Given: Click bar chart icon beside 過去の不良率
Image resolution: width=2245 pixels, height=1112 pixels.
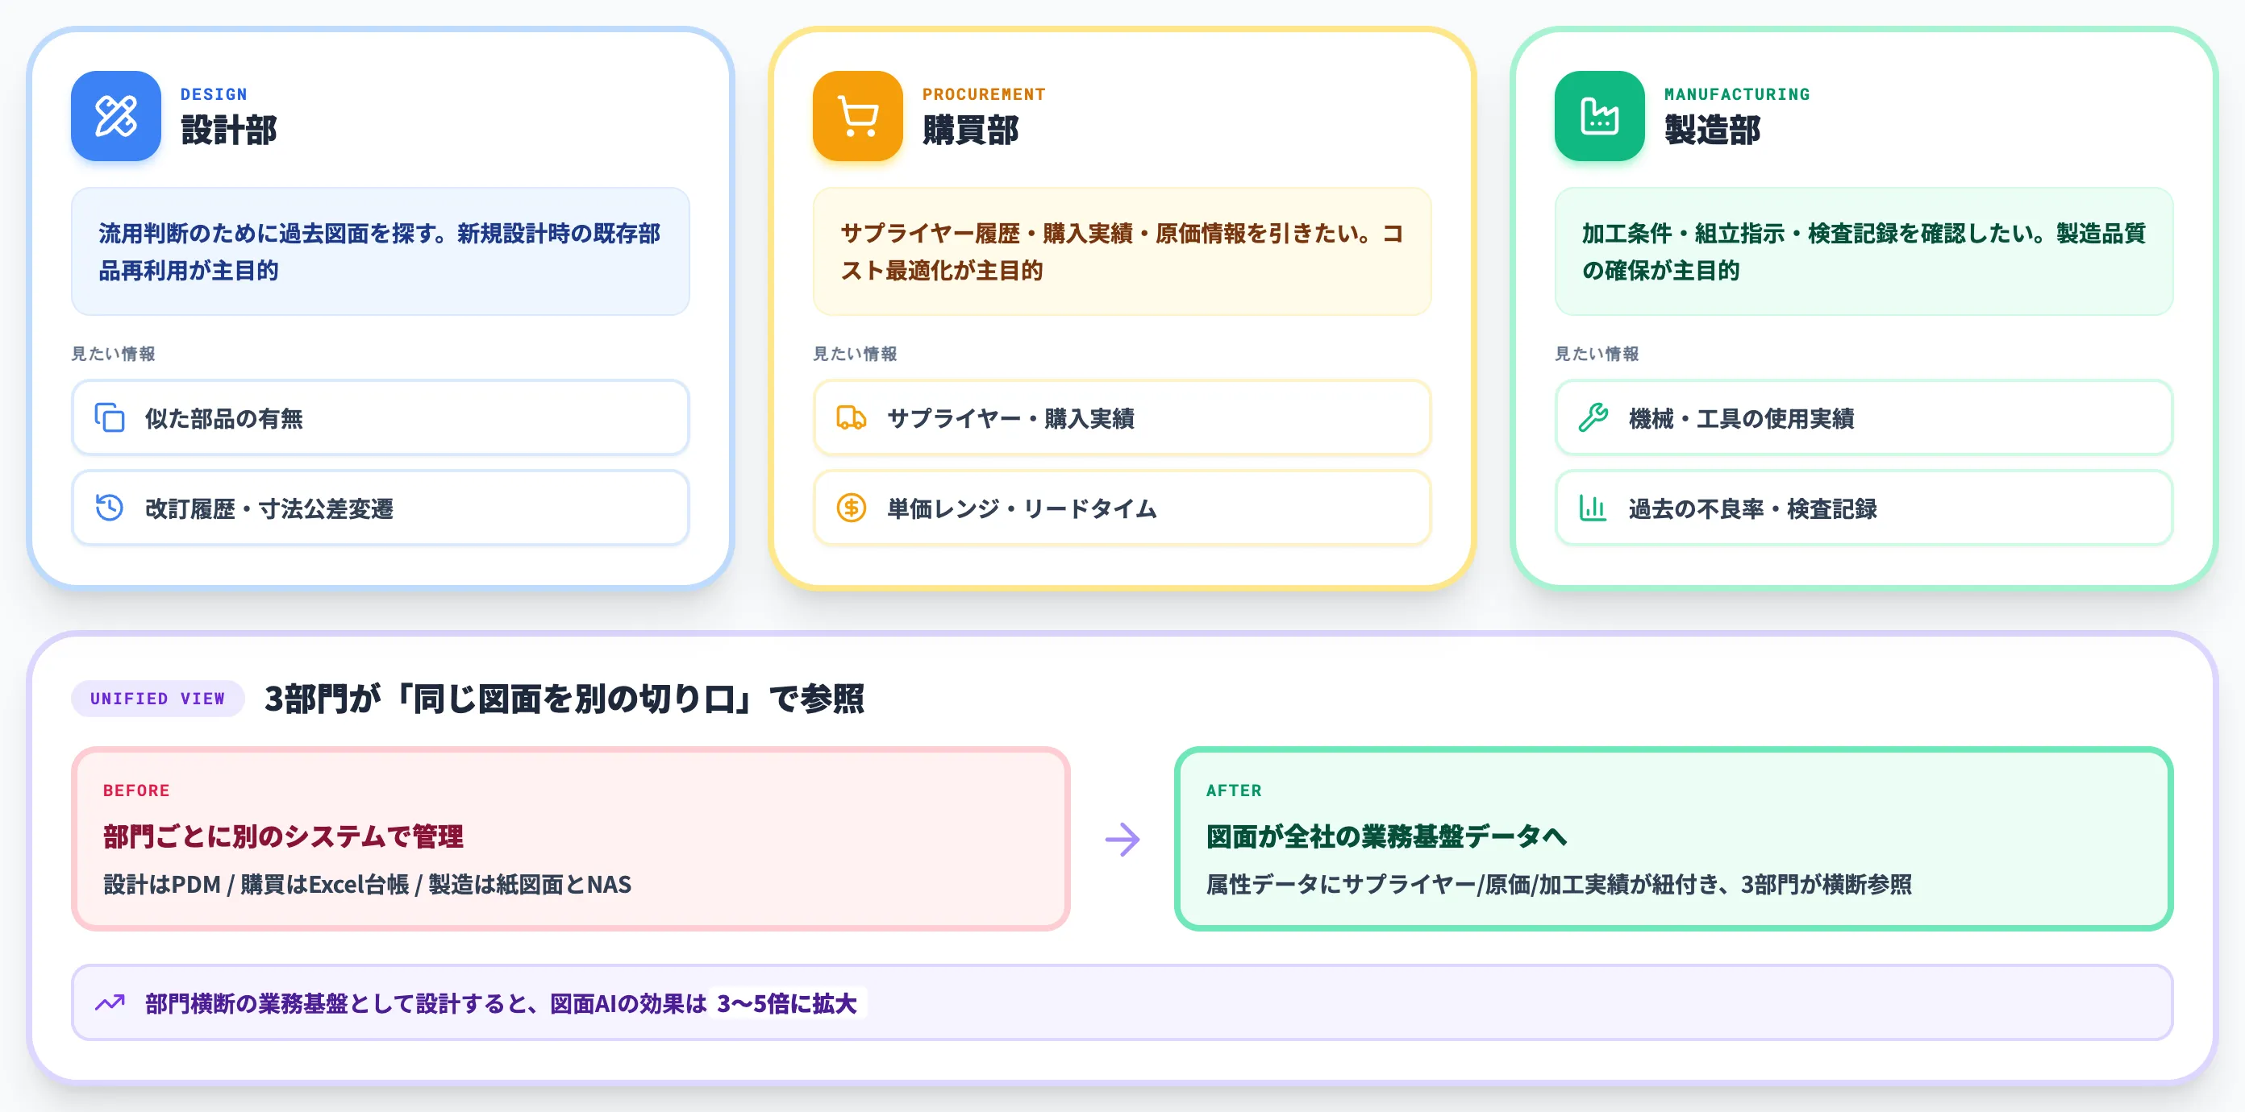Looking at the screenshot, I should click(x=1593, y=508).
